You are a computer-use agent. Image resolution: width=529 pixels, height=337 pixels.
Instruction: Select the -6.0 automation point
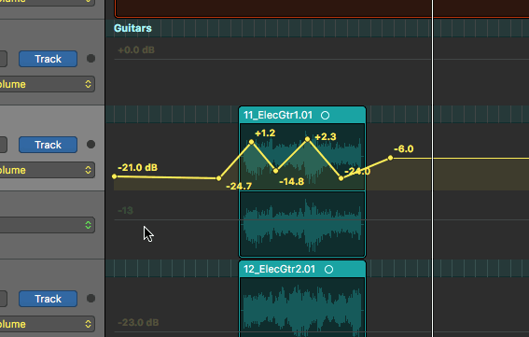click(390, 158)
